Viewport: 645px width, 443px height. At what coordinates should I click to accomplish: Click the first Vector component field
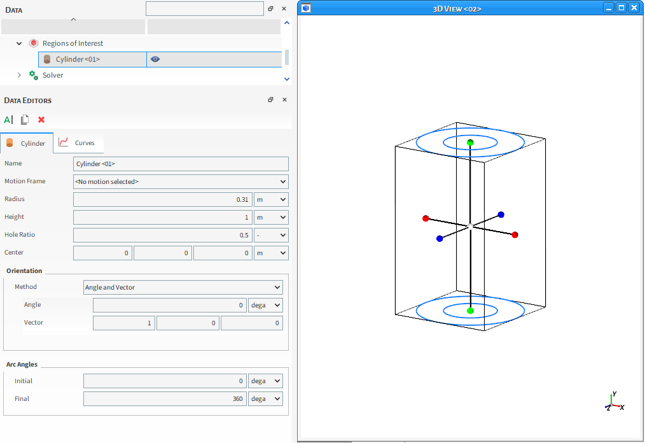(124, 323)
